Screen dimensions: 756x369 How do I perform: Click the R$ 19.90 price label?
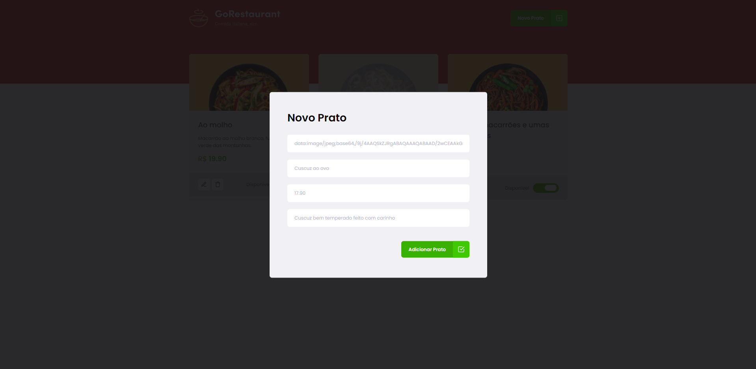click(212, 159)
